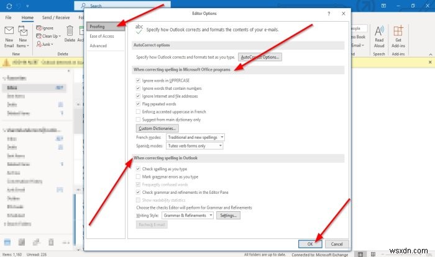Open the Junk dropdown
The width and height of the screenshot is (435, 257).
click(x=45, y=44)
